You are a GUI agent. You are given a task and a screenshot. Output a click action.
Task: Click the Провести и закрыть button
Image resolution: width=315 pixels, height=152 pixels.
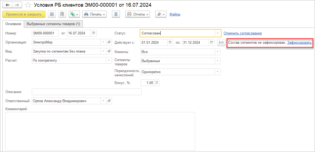click(x=24, y=14)
